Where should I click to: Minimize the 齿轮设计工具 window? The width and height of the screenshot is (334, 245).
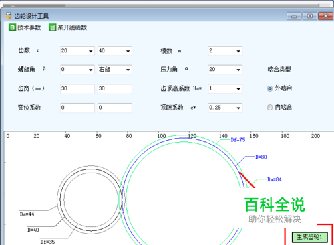pos(294,16)
